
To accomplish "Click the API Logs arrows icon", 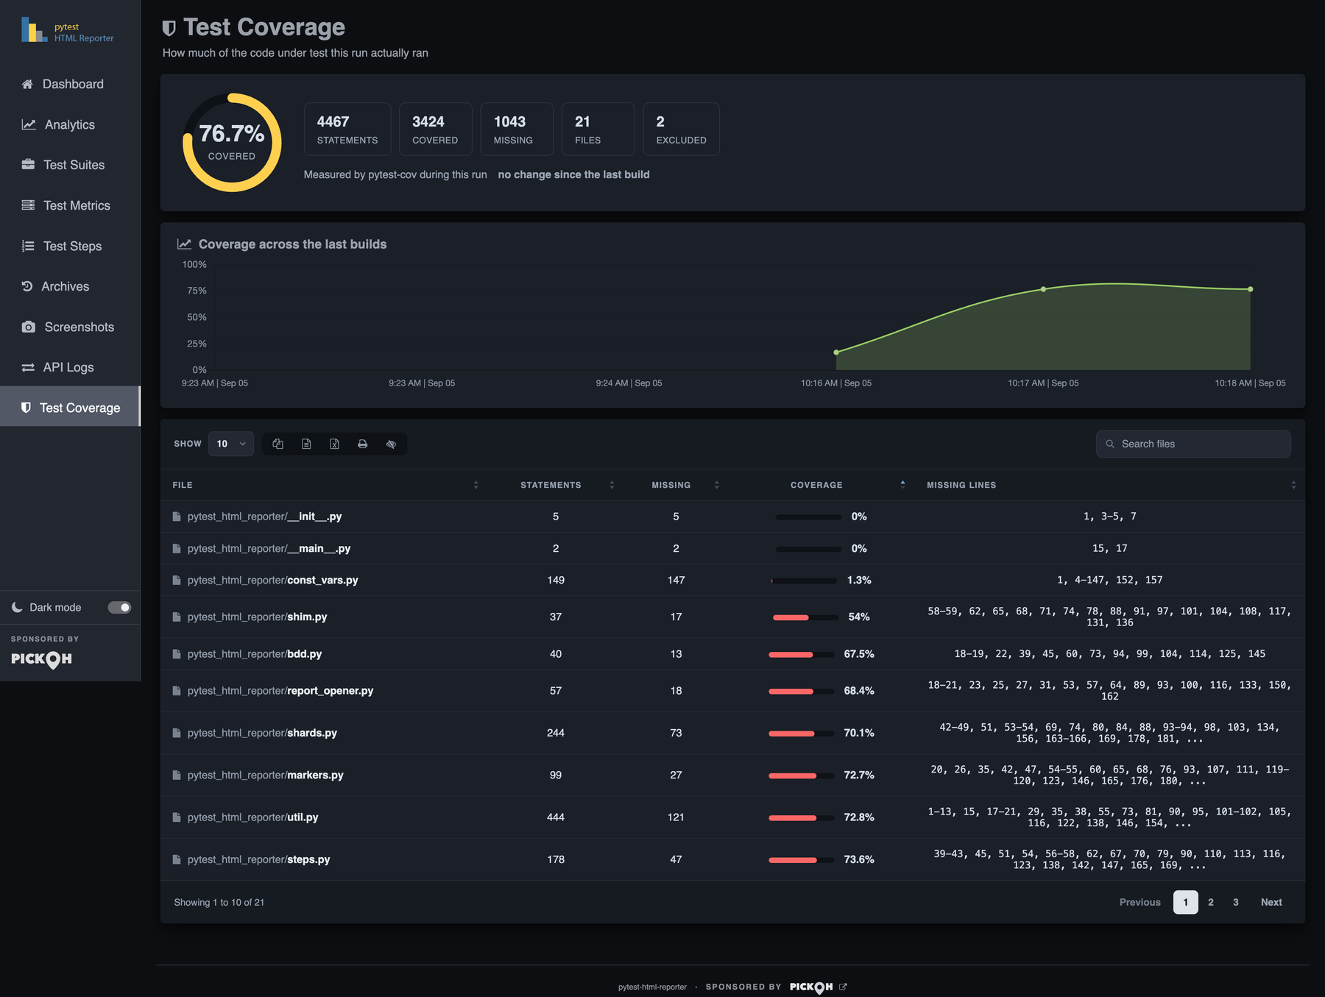I will (x=28, y=367).
